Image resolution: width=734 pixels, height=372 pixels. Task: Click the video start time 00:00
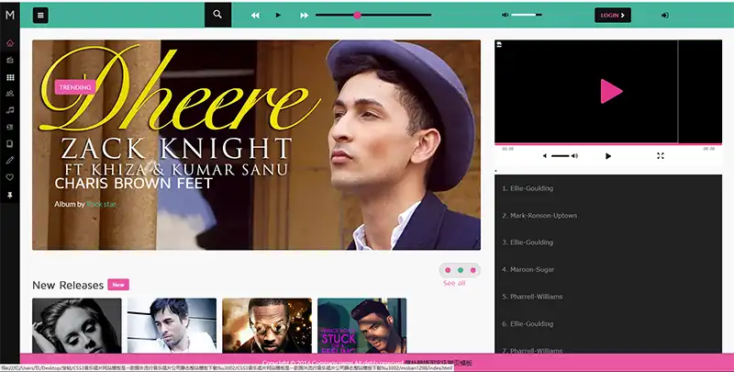[x=508, y=149]
